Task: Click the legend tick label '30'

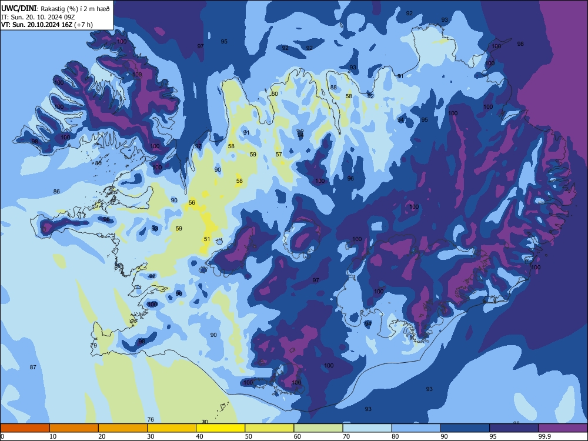Action: point(151,436)
